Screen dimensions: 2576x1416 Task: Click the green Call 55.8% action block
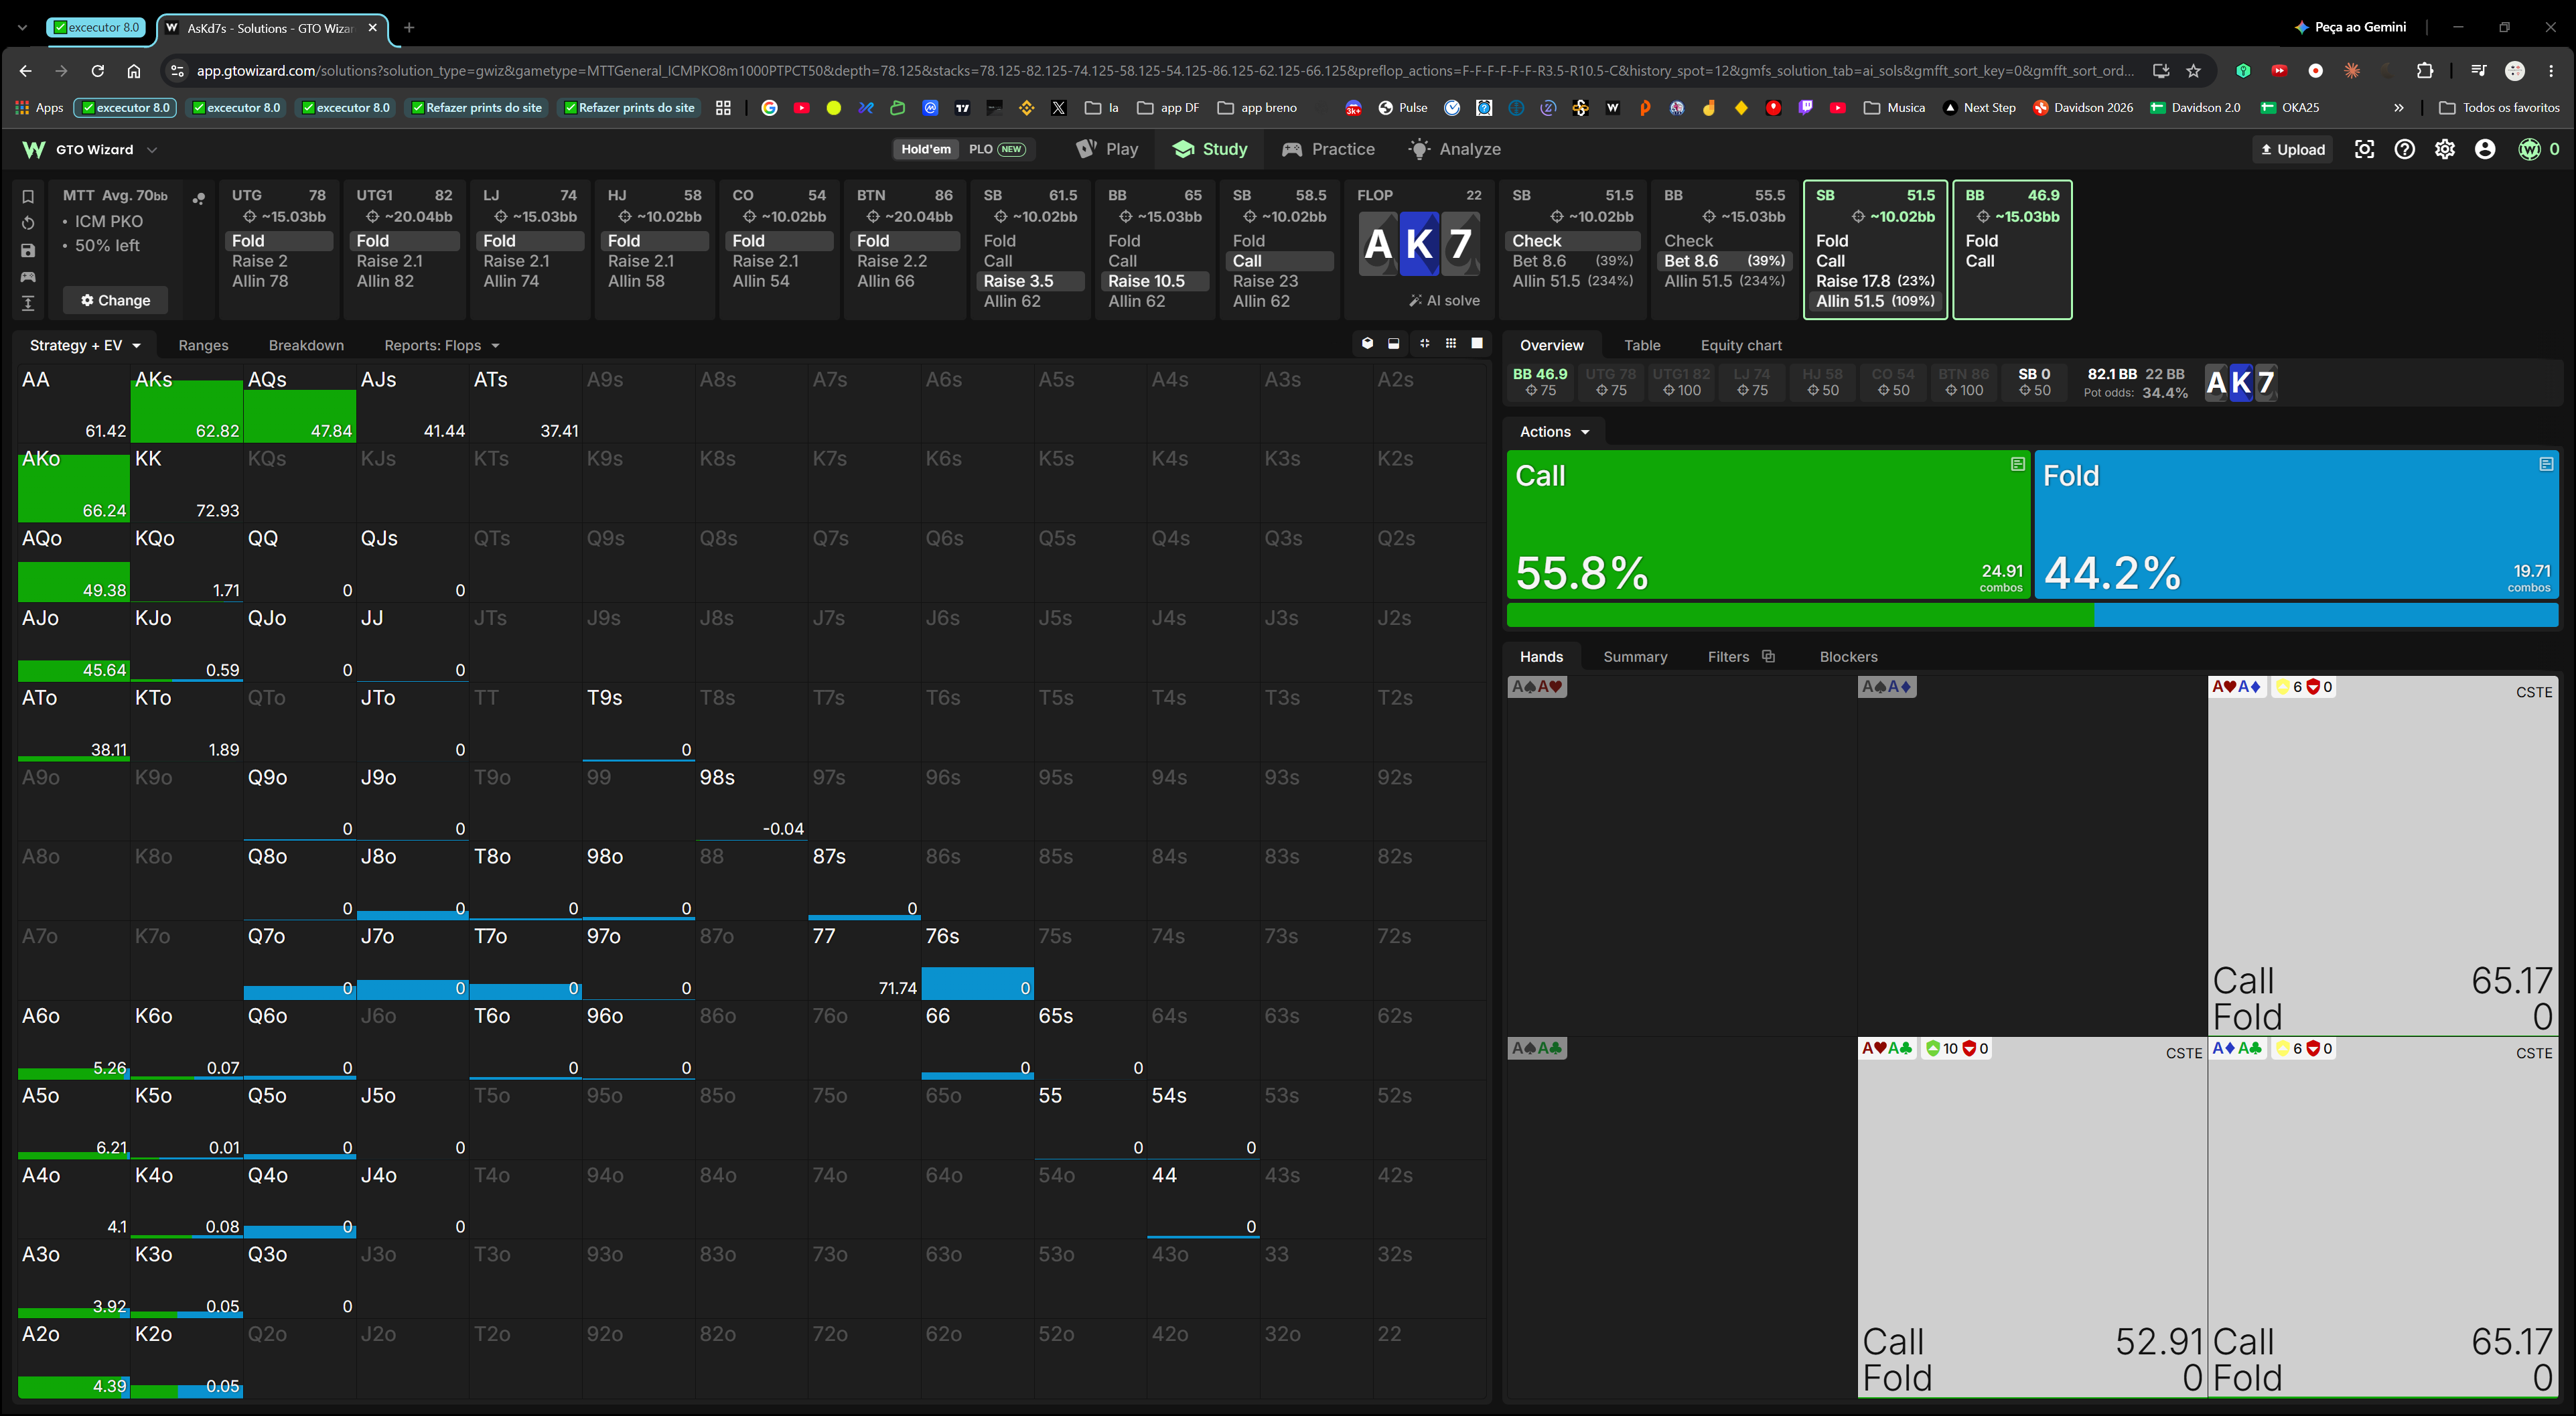tap(1768, 524)
